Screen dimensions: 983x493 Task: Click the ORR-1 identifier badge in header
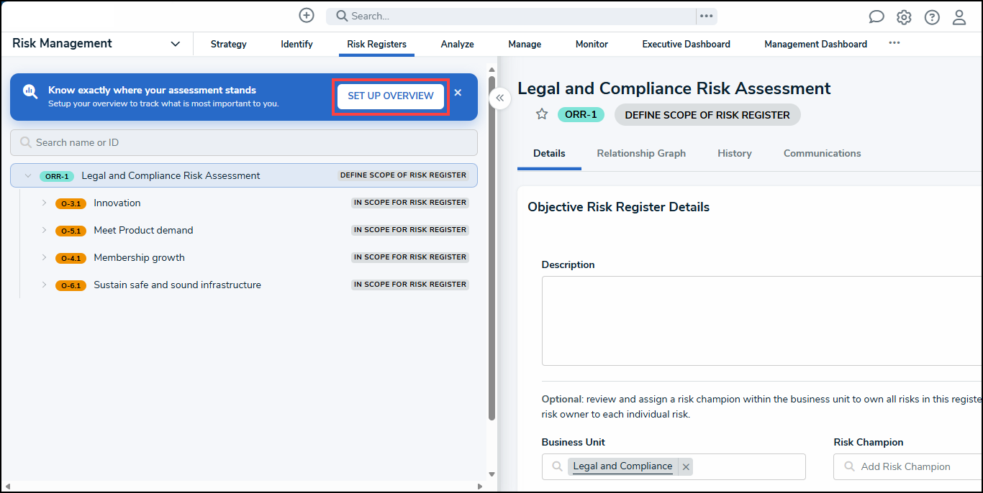tap(581, 114)
